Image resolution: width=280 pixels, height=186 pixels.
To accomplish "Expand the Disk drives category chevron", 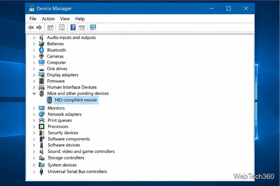I will click(34, 69).
